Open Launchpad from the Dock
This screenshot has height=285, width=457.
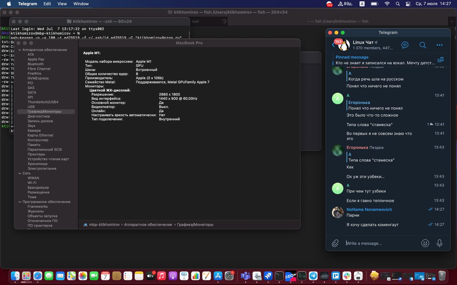click(x=26, y=276)
